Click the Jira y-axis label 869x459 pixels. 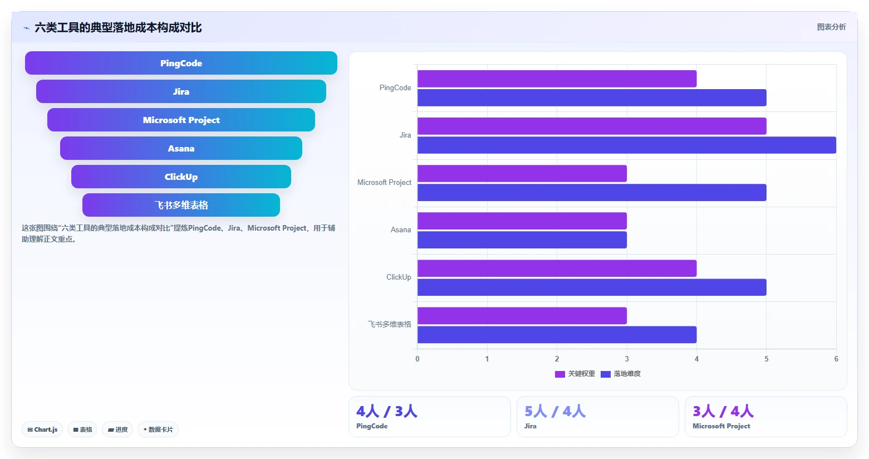click(405, 135)
